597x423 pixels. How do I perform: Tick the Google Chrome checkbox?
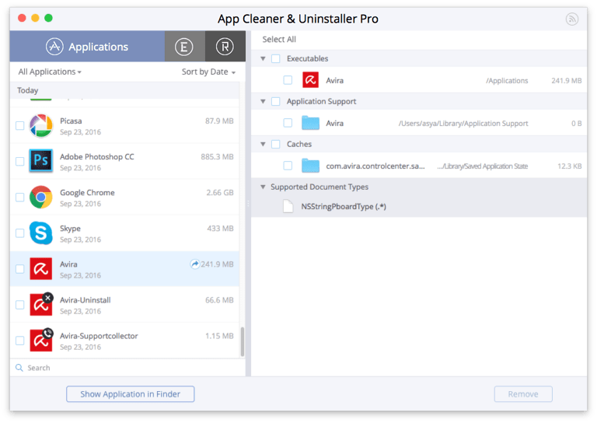point(19,198)
